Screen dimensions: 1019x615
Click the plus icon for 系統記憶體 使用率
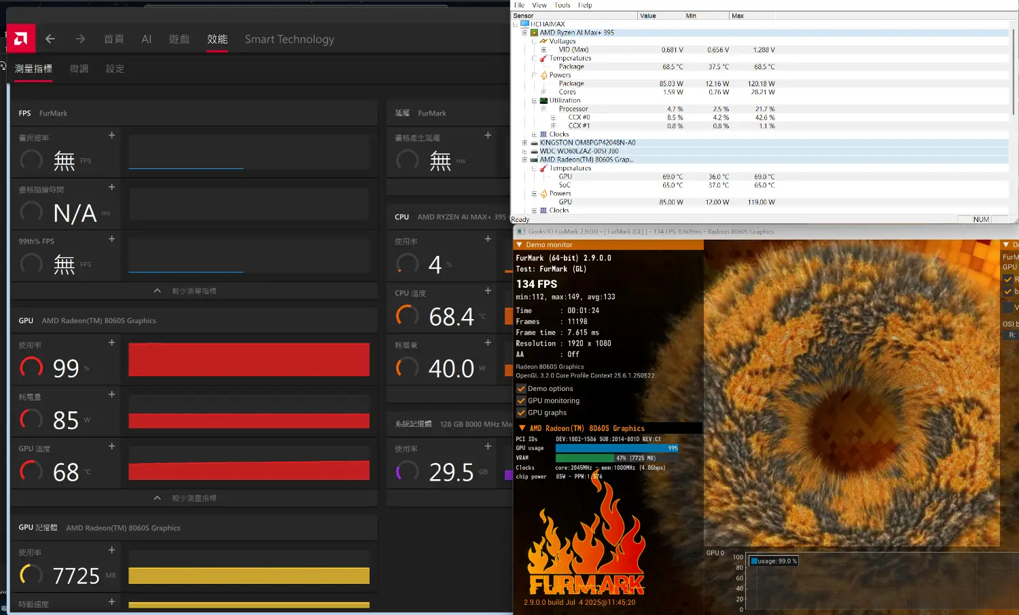pyautogui.click(x=488, y=446)
